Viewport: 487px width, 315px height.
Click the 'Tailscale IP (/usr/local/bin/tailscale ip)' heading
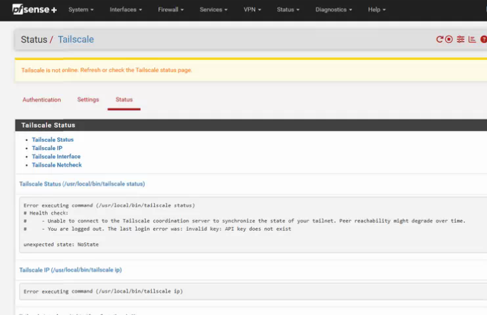[x=70, y=270]
